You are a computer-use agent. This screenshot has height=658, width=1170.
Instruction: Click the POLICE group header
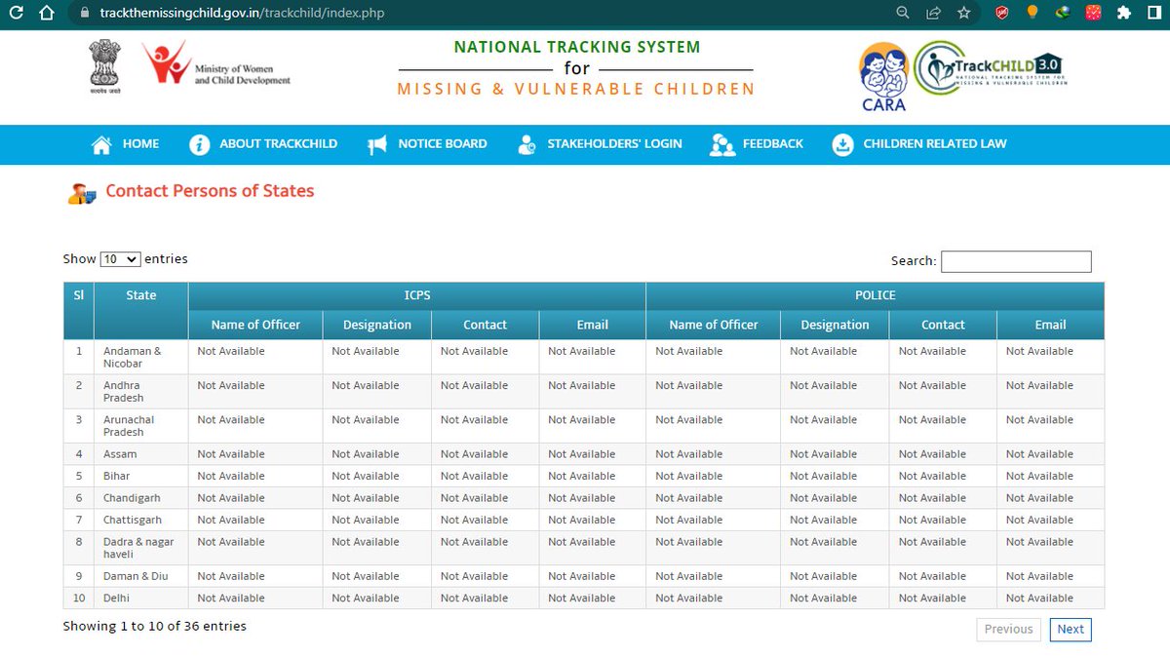[876, 296]
